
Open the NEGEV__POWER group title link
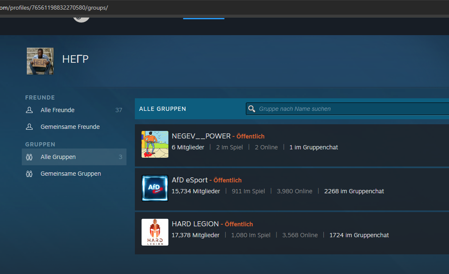tap(201, 136)
